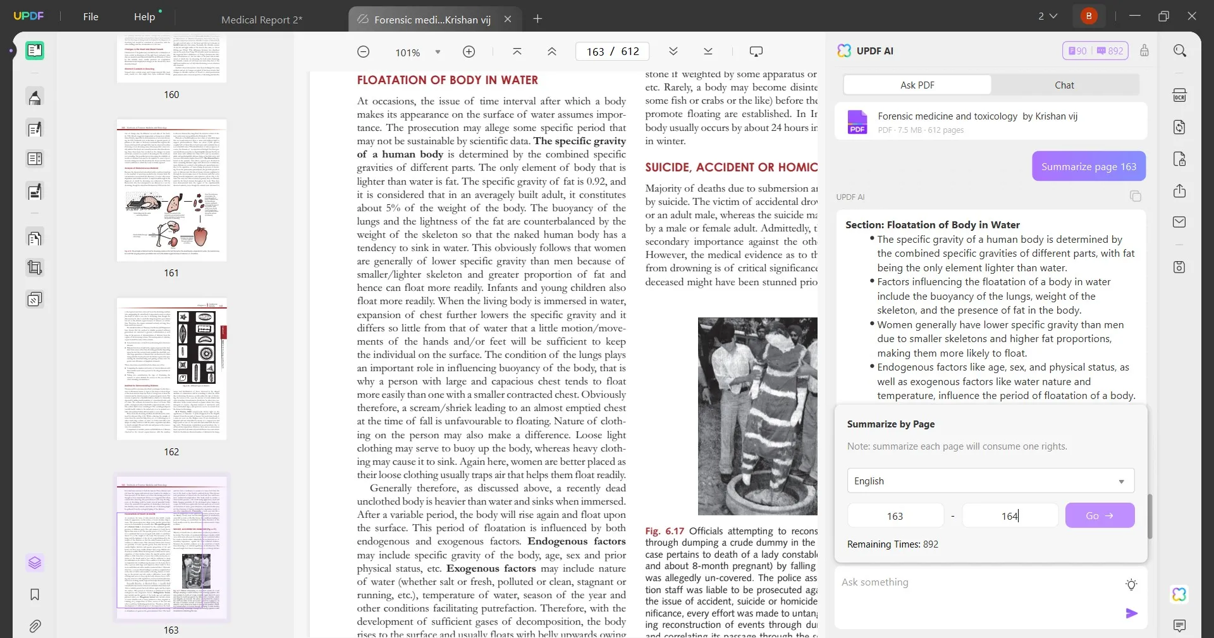Select page 160 thumbnail

coord(171,58)
